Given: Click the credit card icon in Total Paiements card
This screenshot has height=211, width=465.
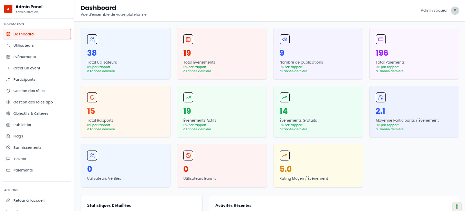Looking at the screenshot, I should pyautogui.click(x=381, y=40).
